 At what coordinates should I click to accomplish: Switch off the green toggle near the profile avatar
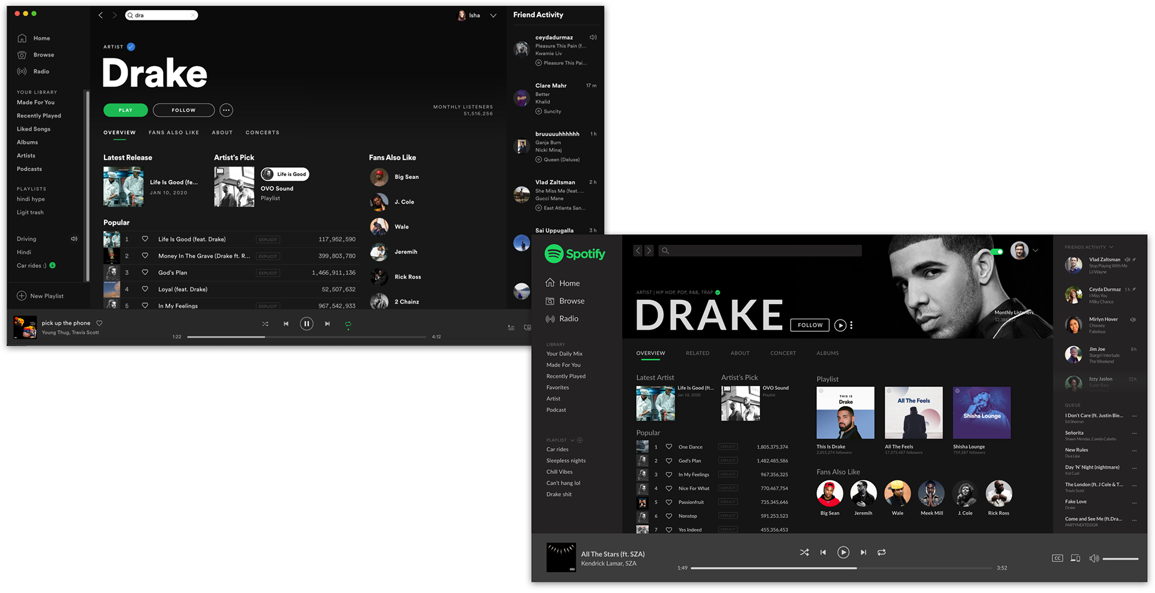pos(997,252)
